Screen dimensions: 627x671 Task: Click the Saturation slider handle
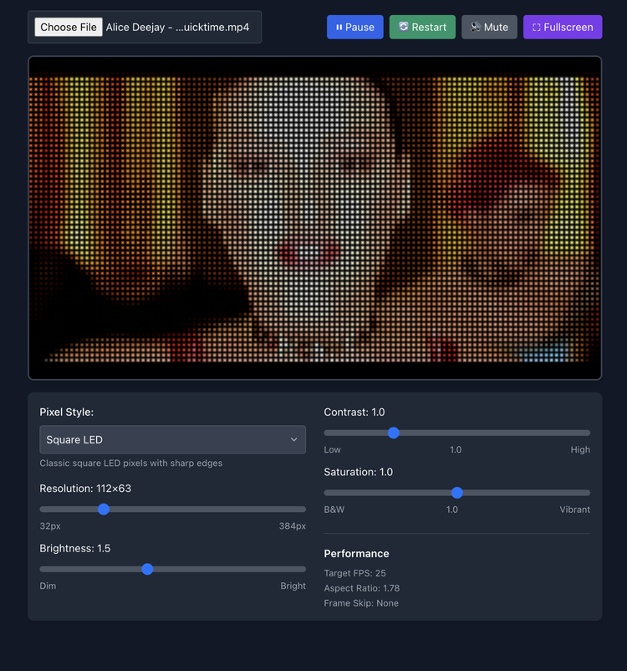(x=457, y=493)
